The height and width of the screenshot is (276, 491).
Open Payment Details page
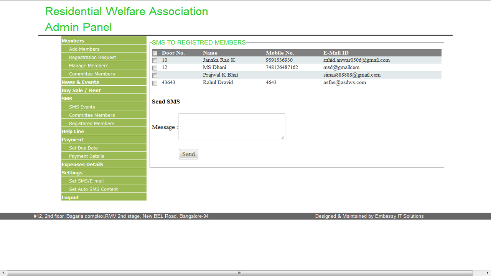click(x=104, y=156)
